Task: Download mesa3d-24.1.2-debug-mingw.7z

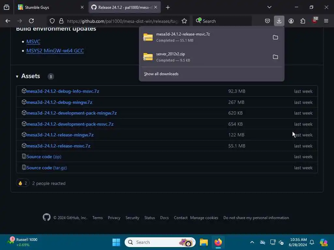Action: point(59,102)
